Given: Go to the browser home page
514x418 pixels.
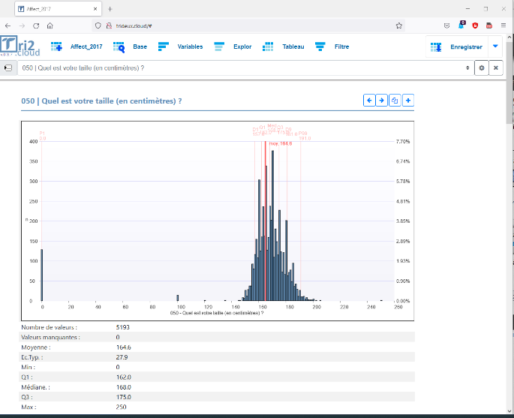Looking at the screenshot, I should tap(50, 26).
